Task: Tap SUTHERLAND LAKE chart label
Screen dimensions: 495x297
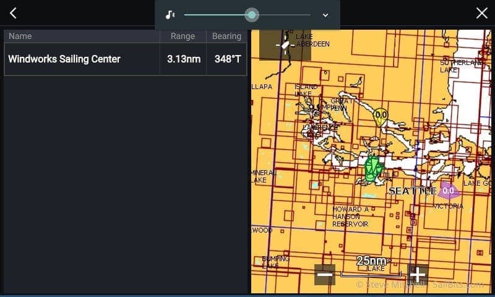Action: (x=461, y=66)
